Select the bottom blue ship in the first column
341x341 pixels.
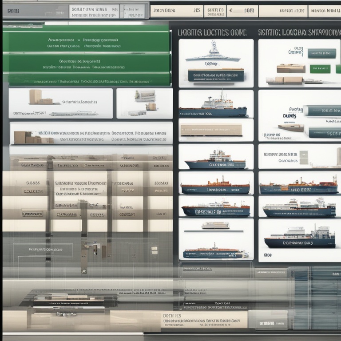pyautogui.click(x=215, y=252)
